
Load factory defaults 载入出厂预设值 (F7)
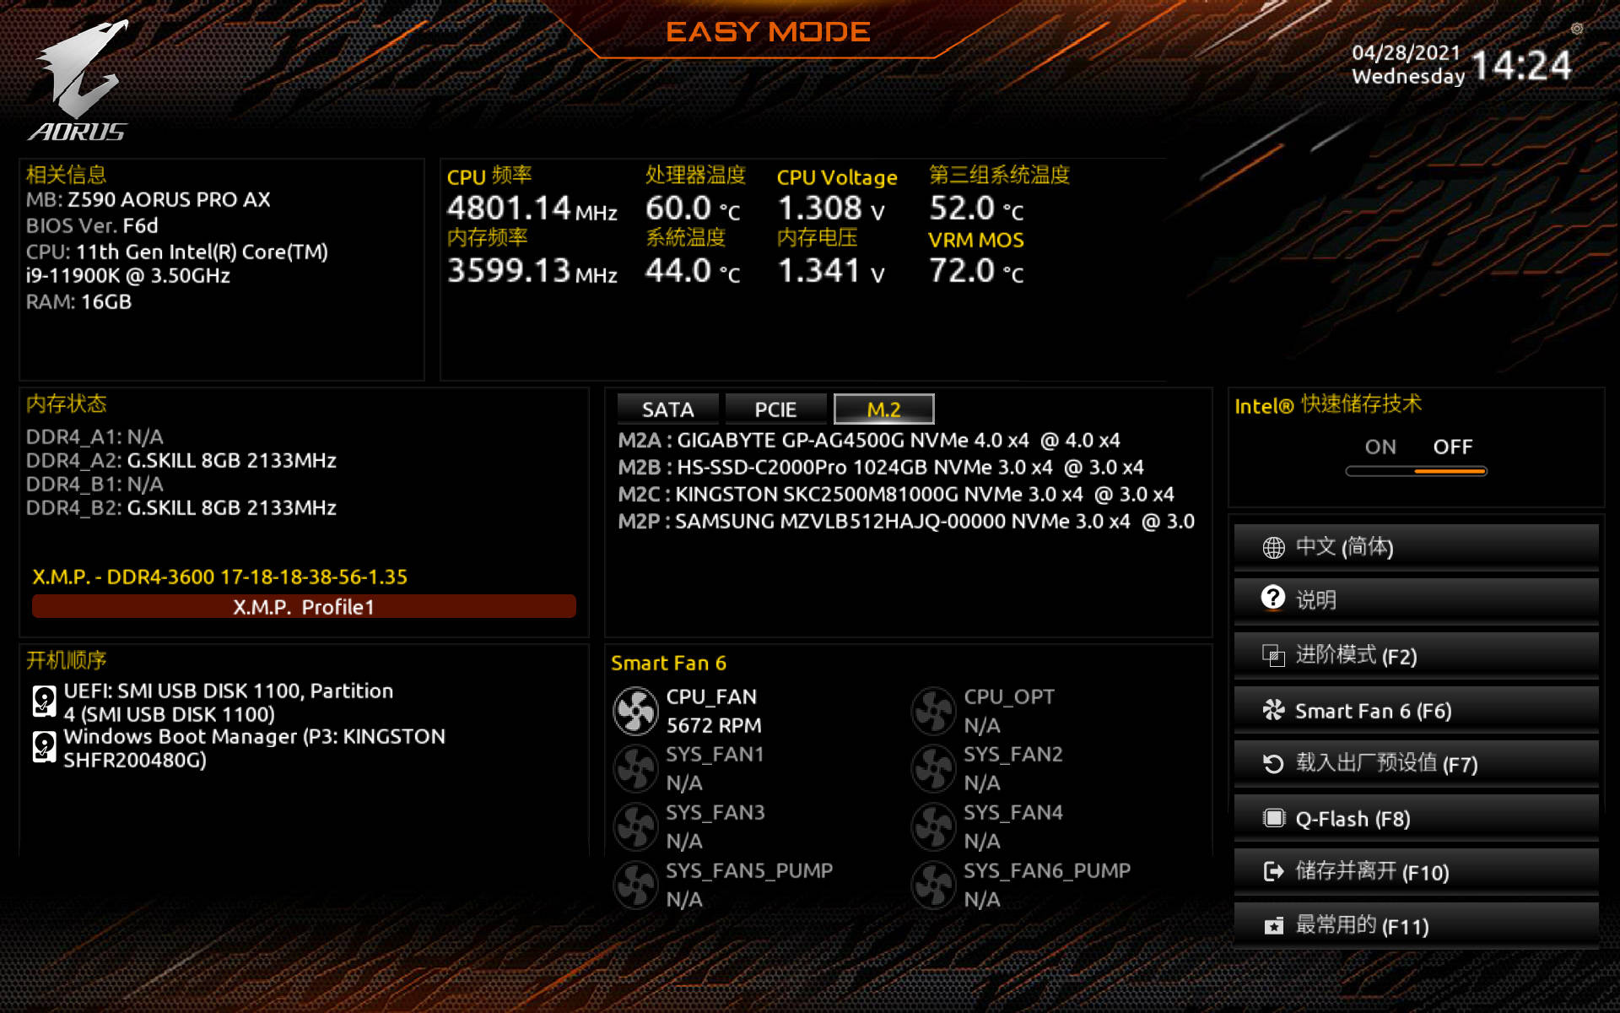click(x=1416, y=764)
